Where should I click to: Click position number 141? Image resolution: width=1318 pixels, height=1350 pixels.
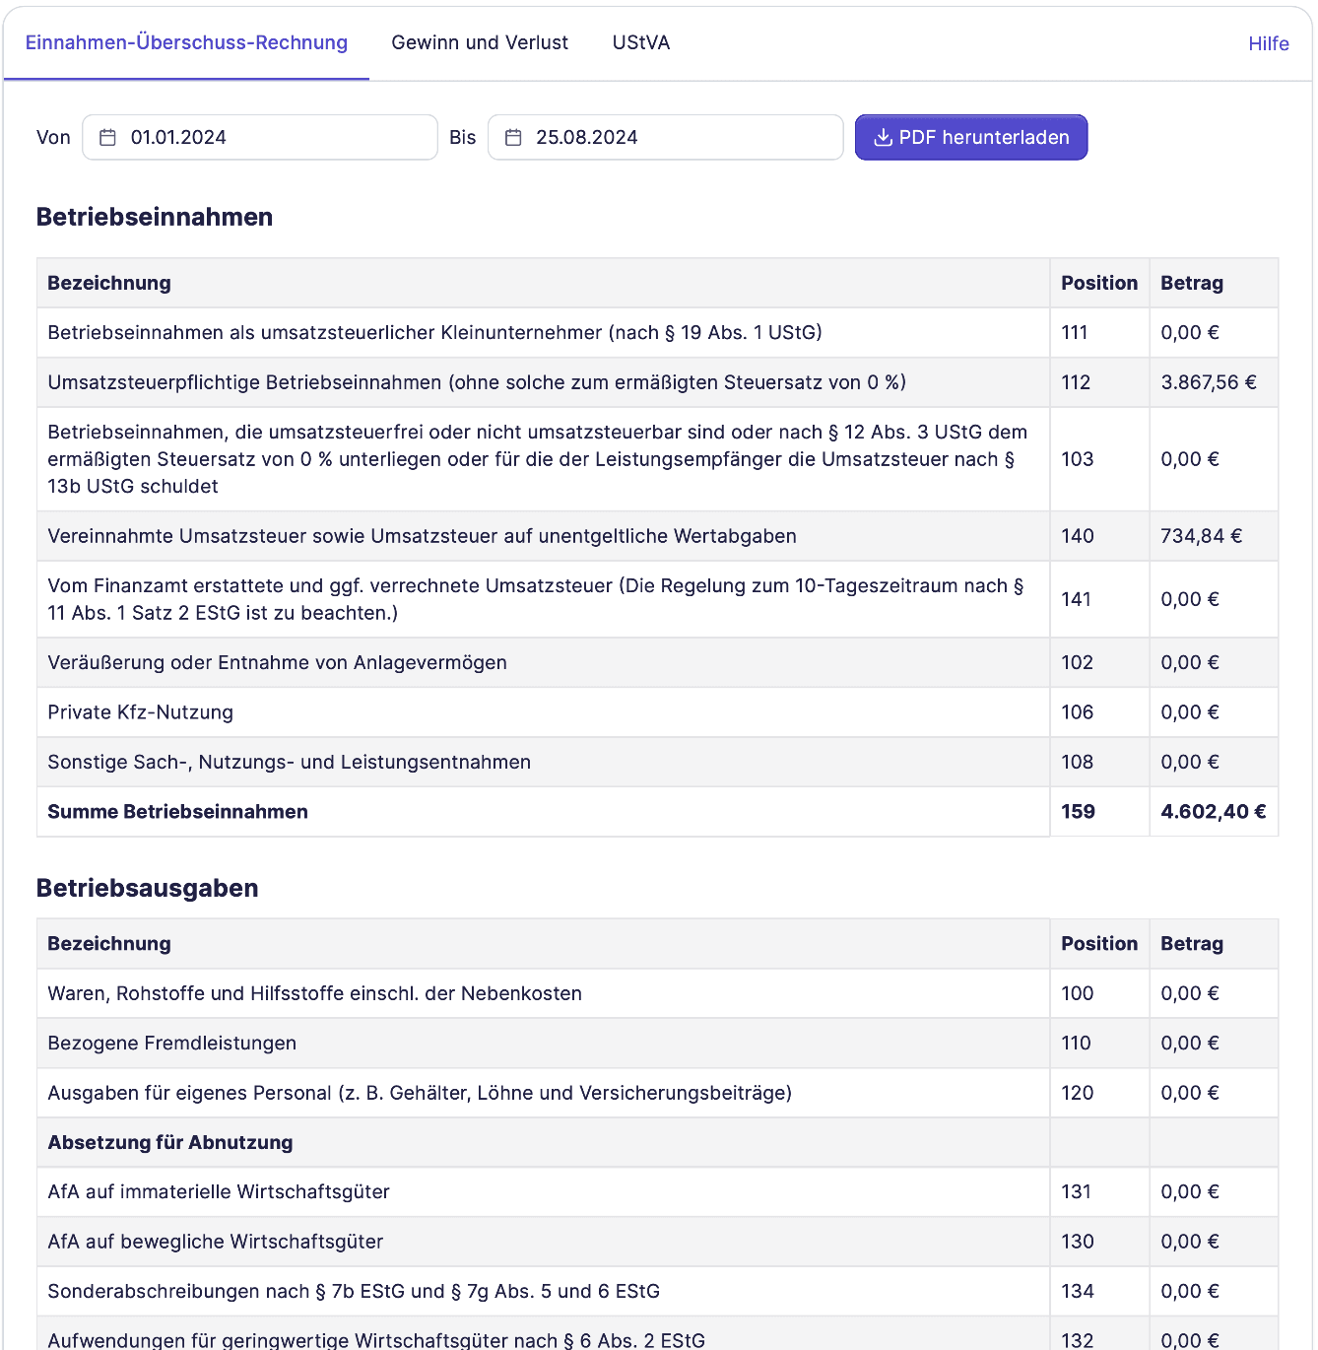coord(1077,599)
